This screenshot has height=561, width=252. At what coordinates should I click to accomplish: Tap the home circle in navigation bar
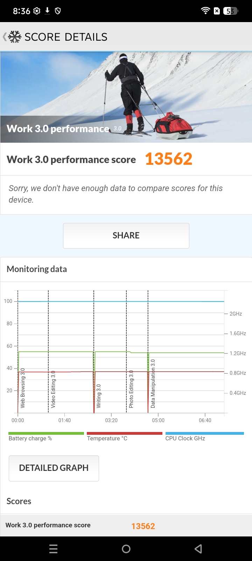tap(126, 549)
